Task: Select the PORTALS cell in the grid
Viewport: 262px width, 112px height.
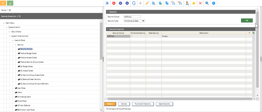Action: click(118, 36)
